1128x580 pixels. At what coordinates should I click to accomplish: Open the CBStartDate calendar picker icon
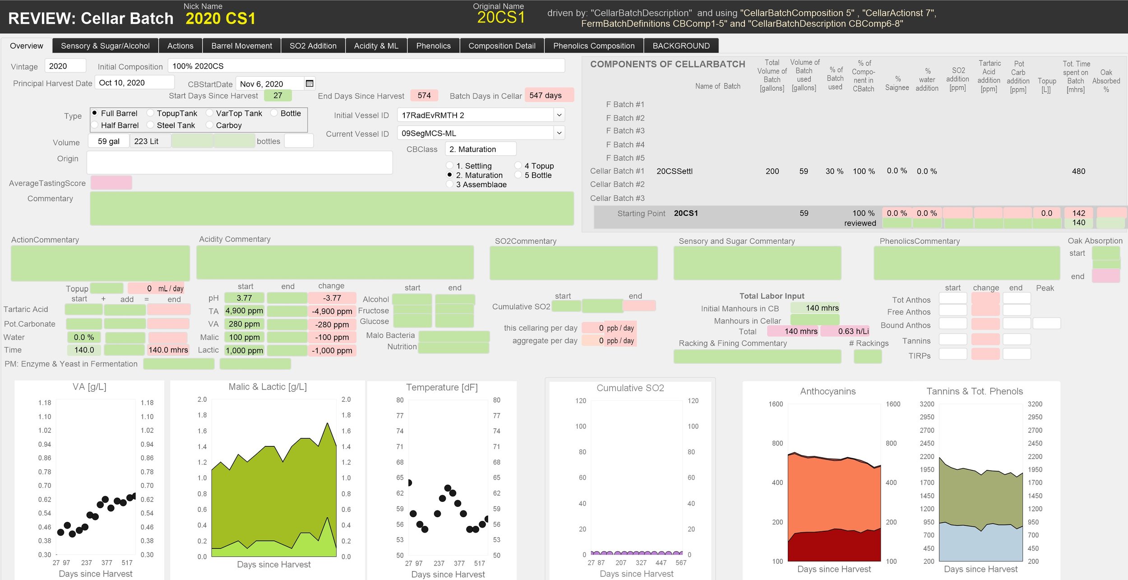[x=310, y=84]
